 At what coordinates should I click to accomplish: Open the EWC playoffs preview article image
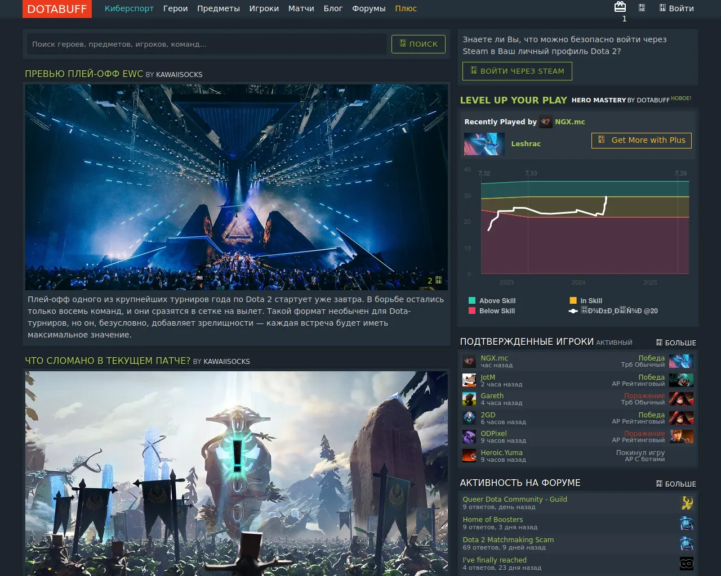tap(237, 187)
